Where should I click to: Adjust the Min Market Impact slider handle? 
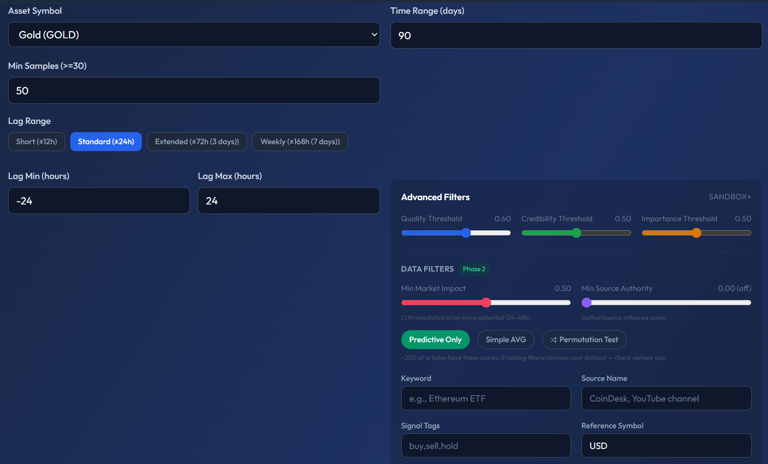[486, 303]
